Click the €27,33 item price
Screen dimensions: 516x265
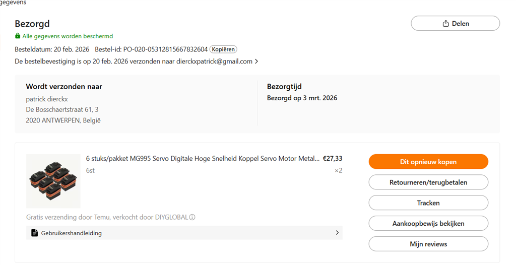point(333,159)
